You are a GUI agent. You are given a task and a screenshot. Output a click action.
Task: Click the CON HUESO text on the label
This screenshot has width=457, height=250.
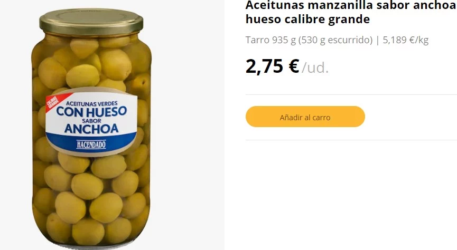(91, 111)
